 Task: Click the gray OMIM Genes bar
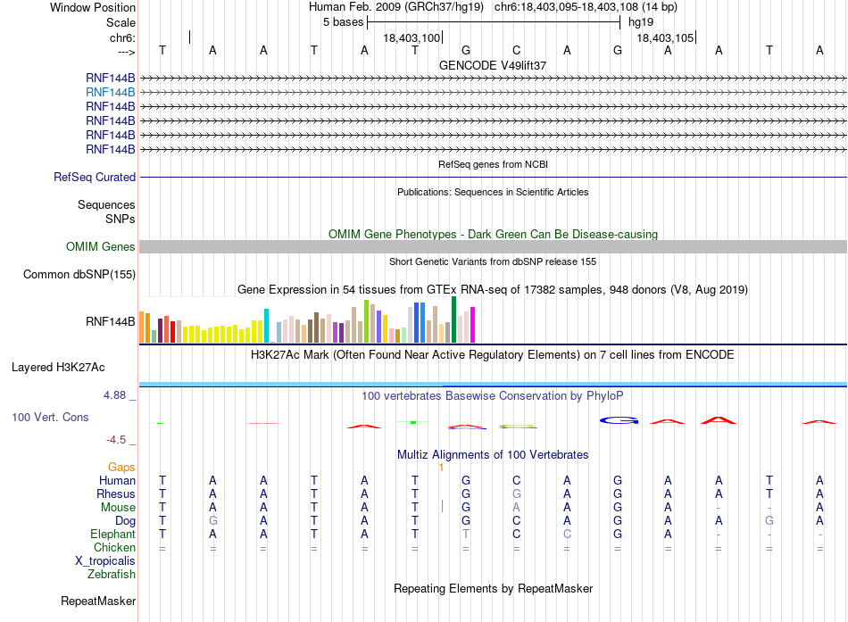pyautogui.click(x=493, y=246)
